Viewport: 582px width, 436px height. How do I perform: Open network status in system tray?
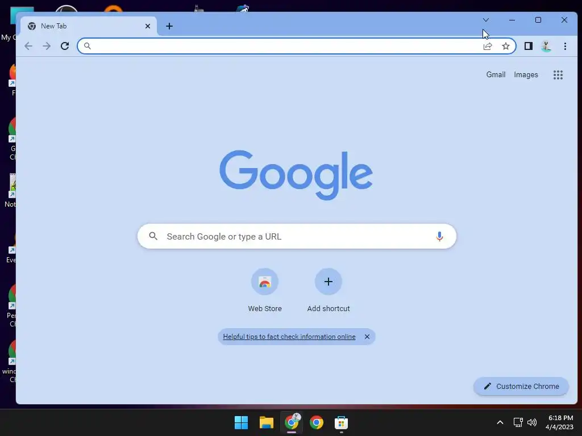pos(518,422)
